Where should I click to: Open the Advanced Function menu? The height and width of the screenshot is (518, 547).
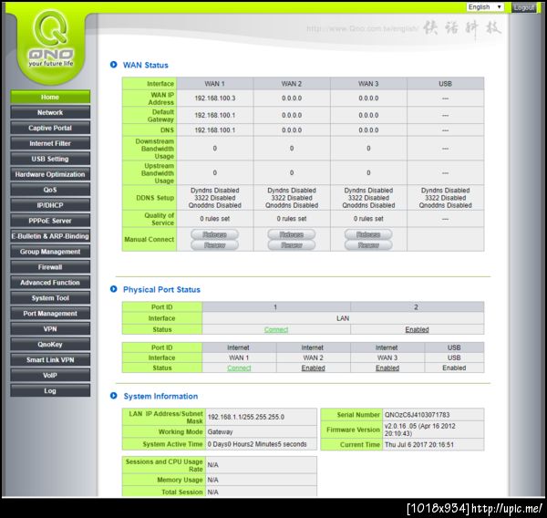tap(50, 283)
